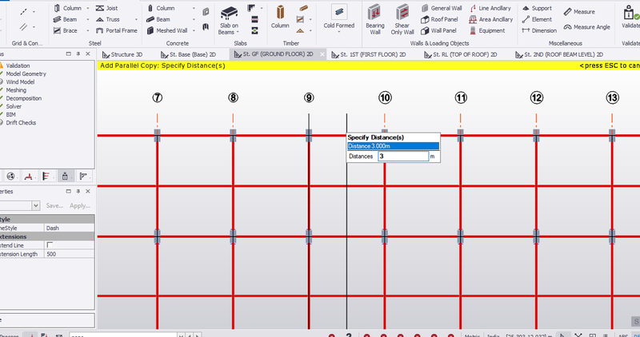Pin the Properties panel
Image resolution: width=640 pixels, height=337 pixels.
[x=78, y=191]
